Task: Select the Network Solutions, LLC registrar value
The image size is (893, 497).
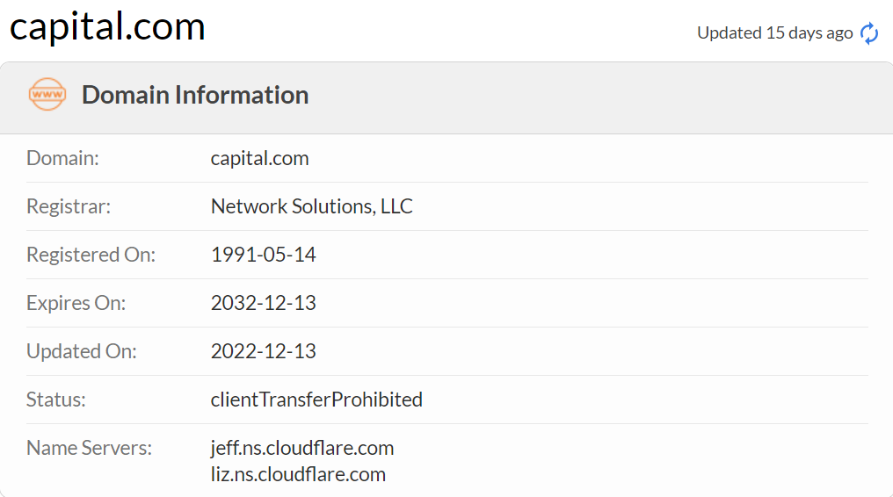Action: click(x=312, y=207)
